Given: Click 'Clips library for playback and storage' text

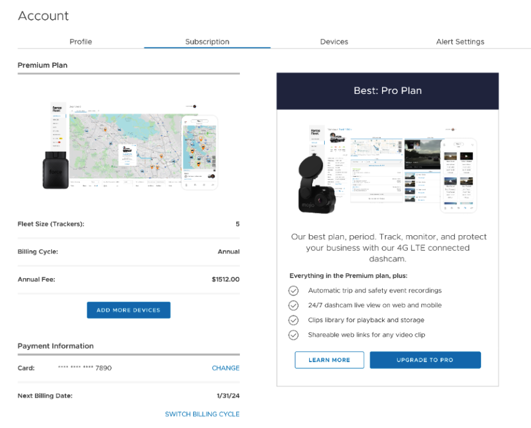Looking at the screenshot, I should click(x=366, y=320).
